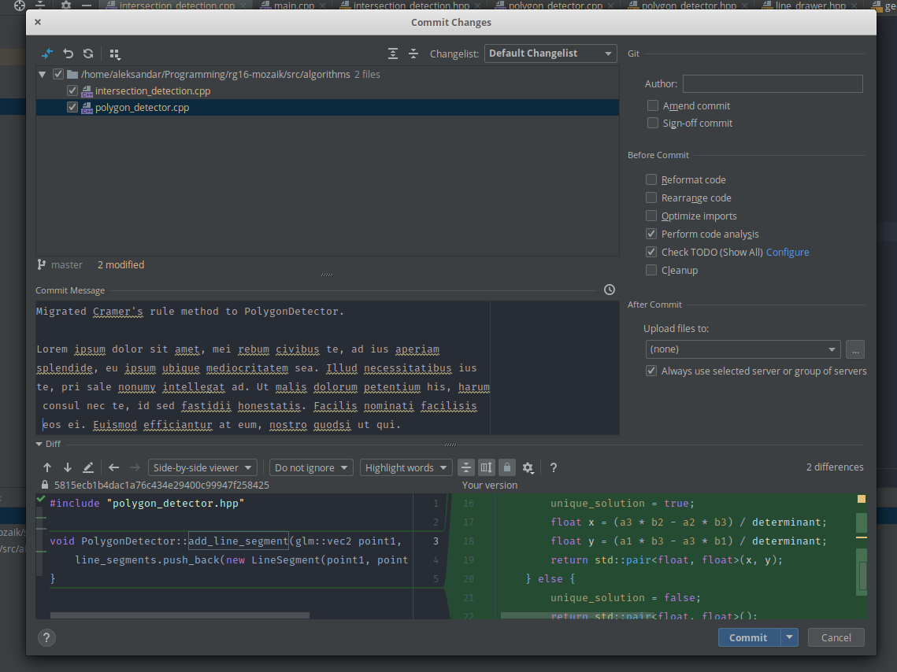The width and height of the screenshot is (897, 672).
Task: Click inside the Commit Message text area
Action: click(x=328, y=367)
